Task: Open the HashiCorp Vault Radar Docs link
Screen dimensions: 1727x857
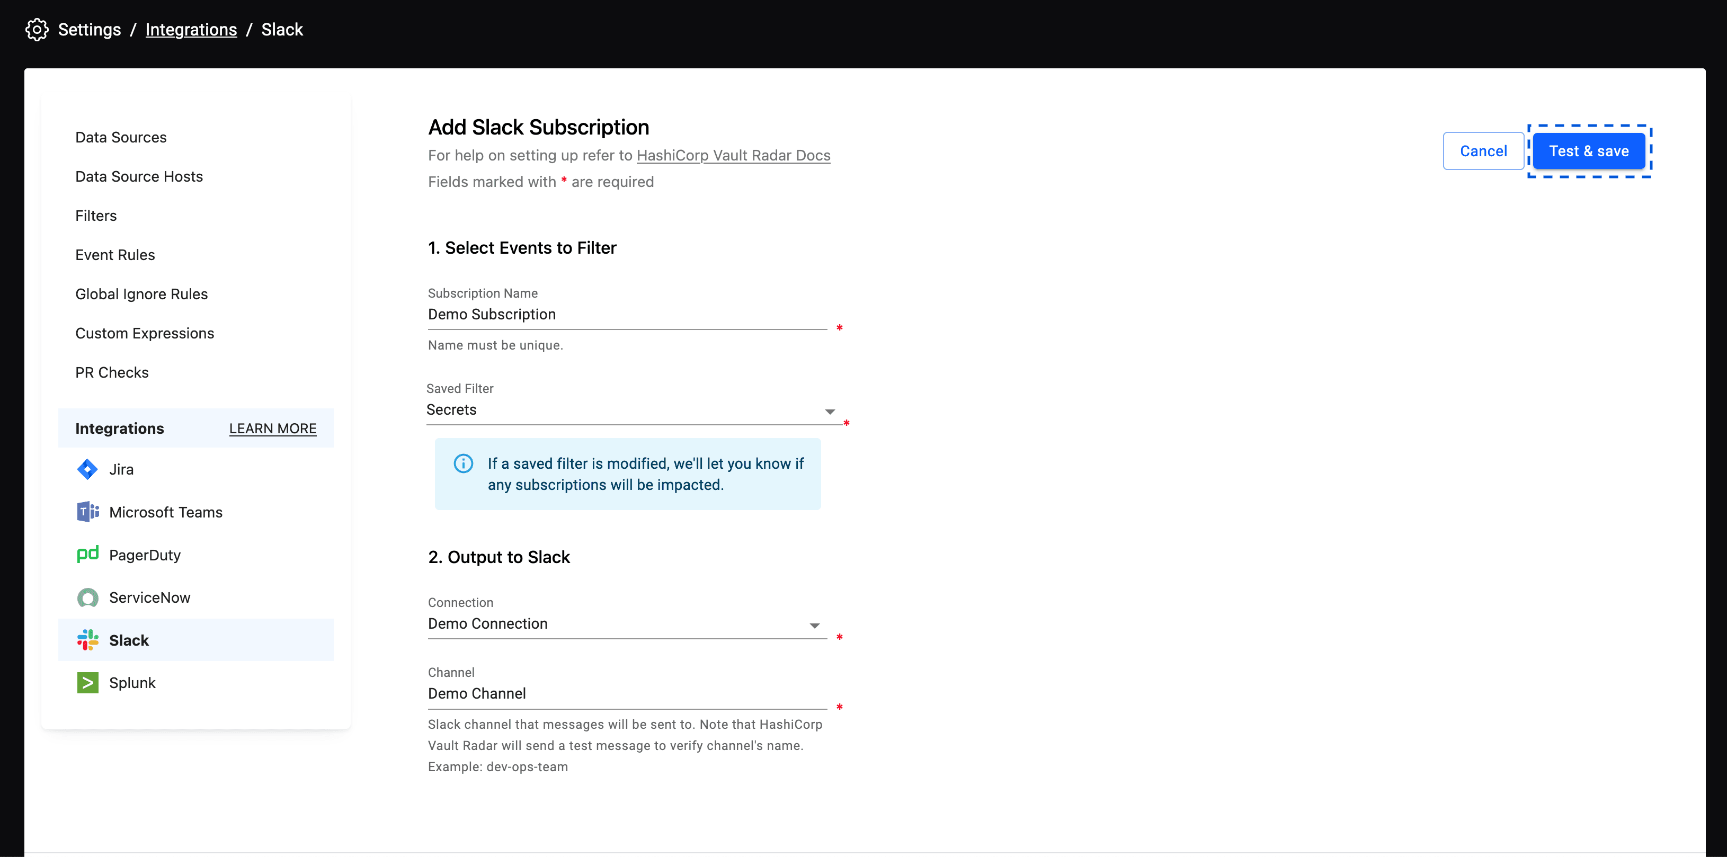Action: pos(734,155)
